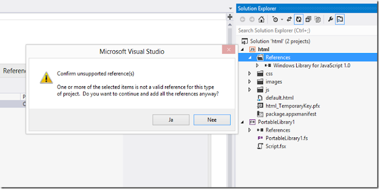Click the Ja button in the dialog

click(171, 120)
